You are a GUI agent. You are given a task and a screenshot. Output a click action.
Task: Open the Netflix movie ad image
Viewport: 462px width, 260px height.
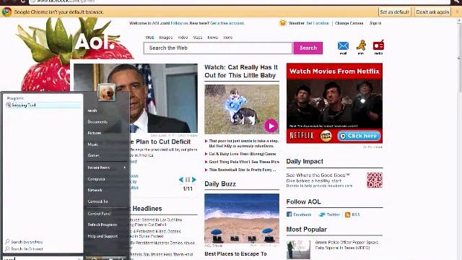[x=334, y=104]
